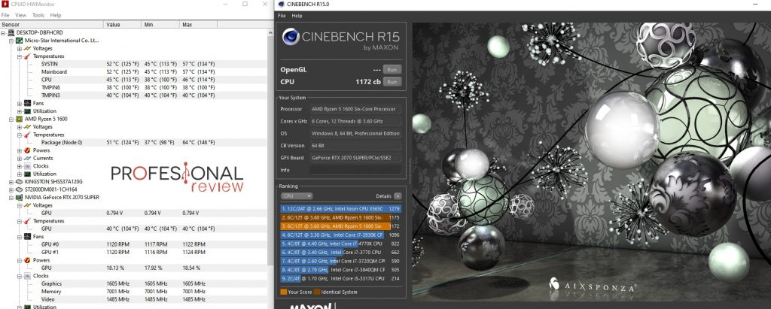Click the Utilization icon under Micro-Star International
The image size is (771, 309).
tap(28, 111)
